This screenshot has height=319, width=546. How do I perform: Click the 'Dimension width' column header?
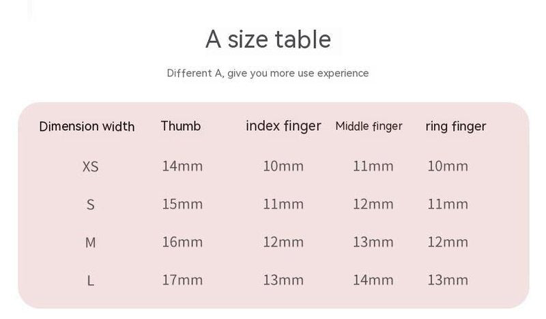click(x=87, y=126)
